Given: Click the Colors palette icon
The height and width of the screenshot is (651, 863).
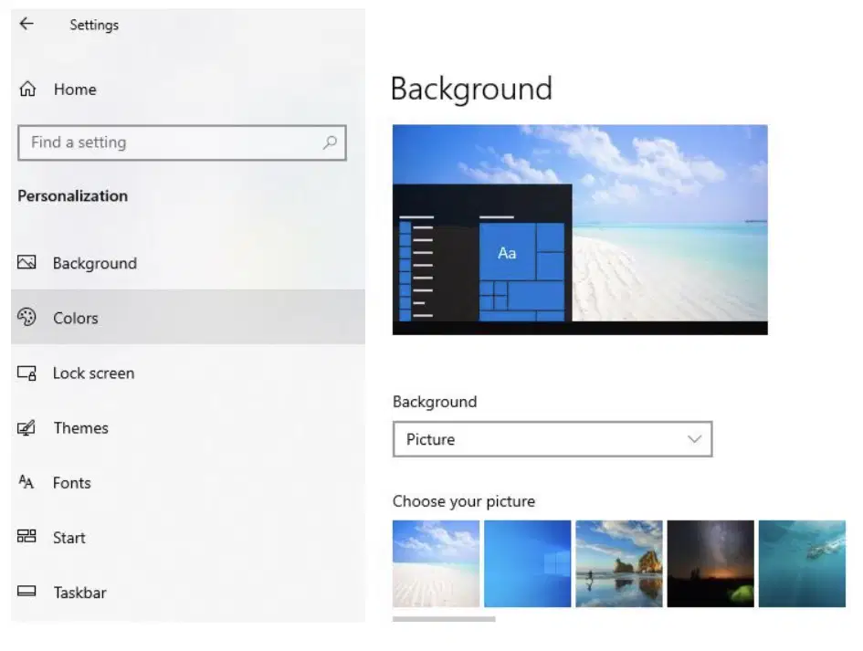Looking at the screenshot, I should [x=26, y=317].
